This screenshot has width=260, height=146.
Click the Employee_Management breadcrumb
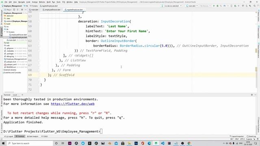click(12, 6)
